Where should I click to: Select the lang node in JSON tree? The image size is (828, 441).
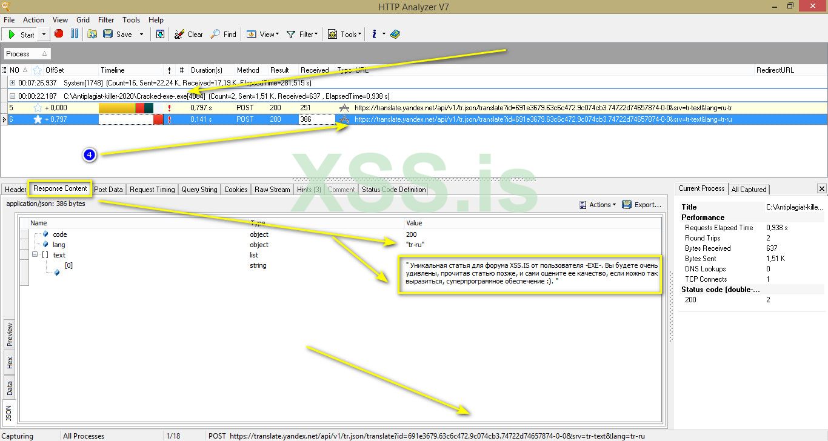[x=59, y=245]
